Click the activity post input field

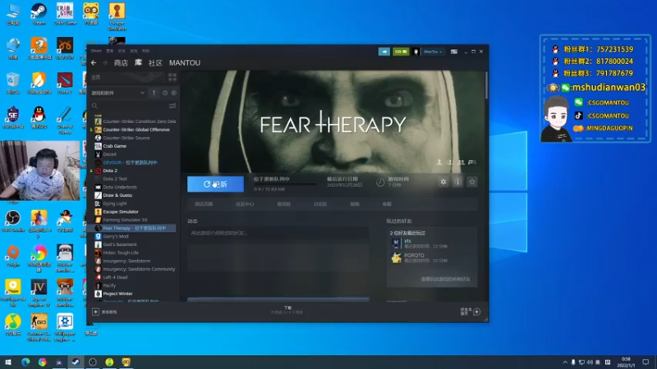[x=278, y=233]
